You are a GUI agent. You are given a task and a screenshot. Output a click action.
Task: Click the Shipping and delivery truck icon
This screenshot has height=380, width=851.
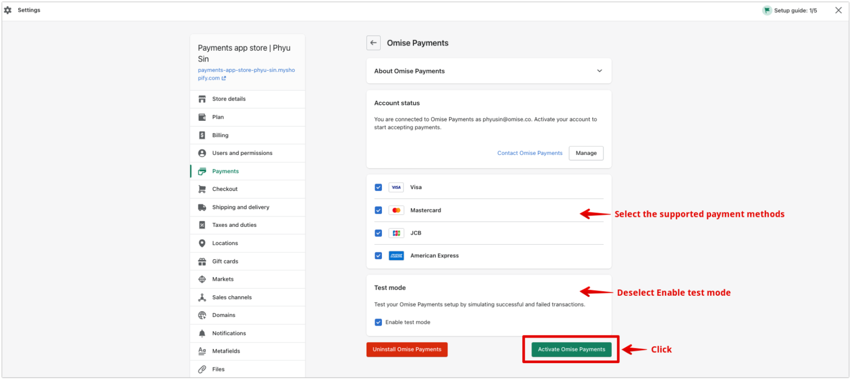tap(202, 207)
